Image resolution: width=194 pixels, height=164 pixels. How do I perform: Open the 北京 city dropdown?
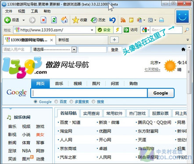click(155, 63)
